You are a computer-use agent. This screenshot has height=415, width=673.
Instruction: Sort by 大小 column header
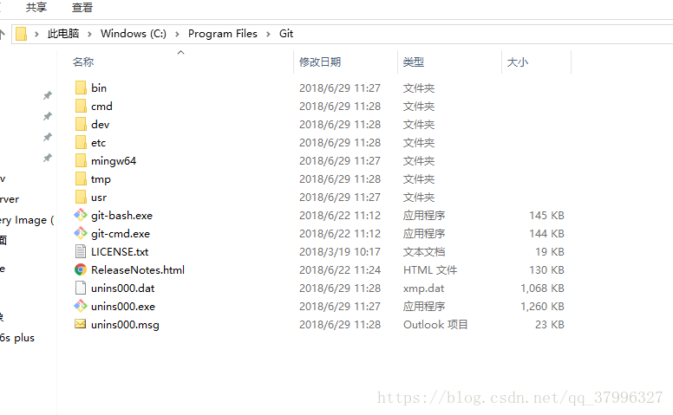click(x=518, y=62)
